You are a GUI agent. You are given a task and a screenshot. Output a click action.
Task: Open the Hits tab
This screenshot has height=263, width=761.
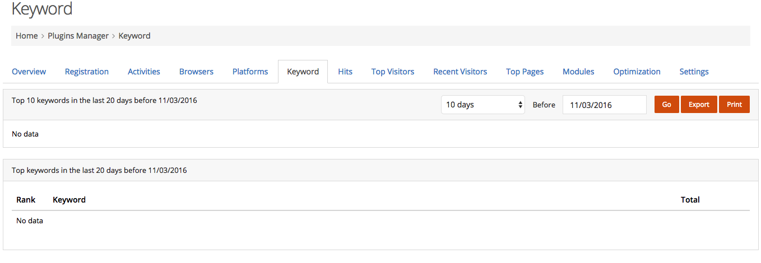(x=345, y=72)
